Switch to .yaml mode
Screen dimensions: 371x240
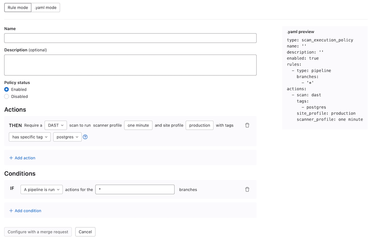45,7
